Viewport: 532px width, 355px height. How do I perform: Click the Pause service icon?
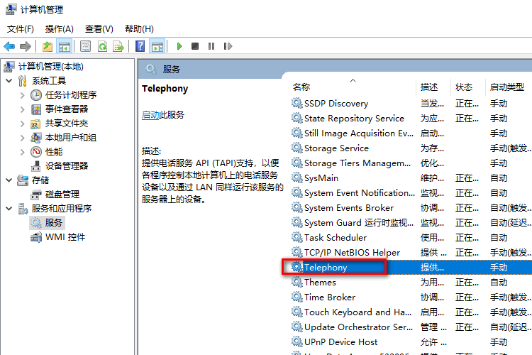pyautogui.click(x=211, y=46)
